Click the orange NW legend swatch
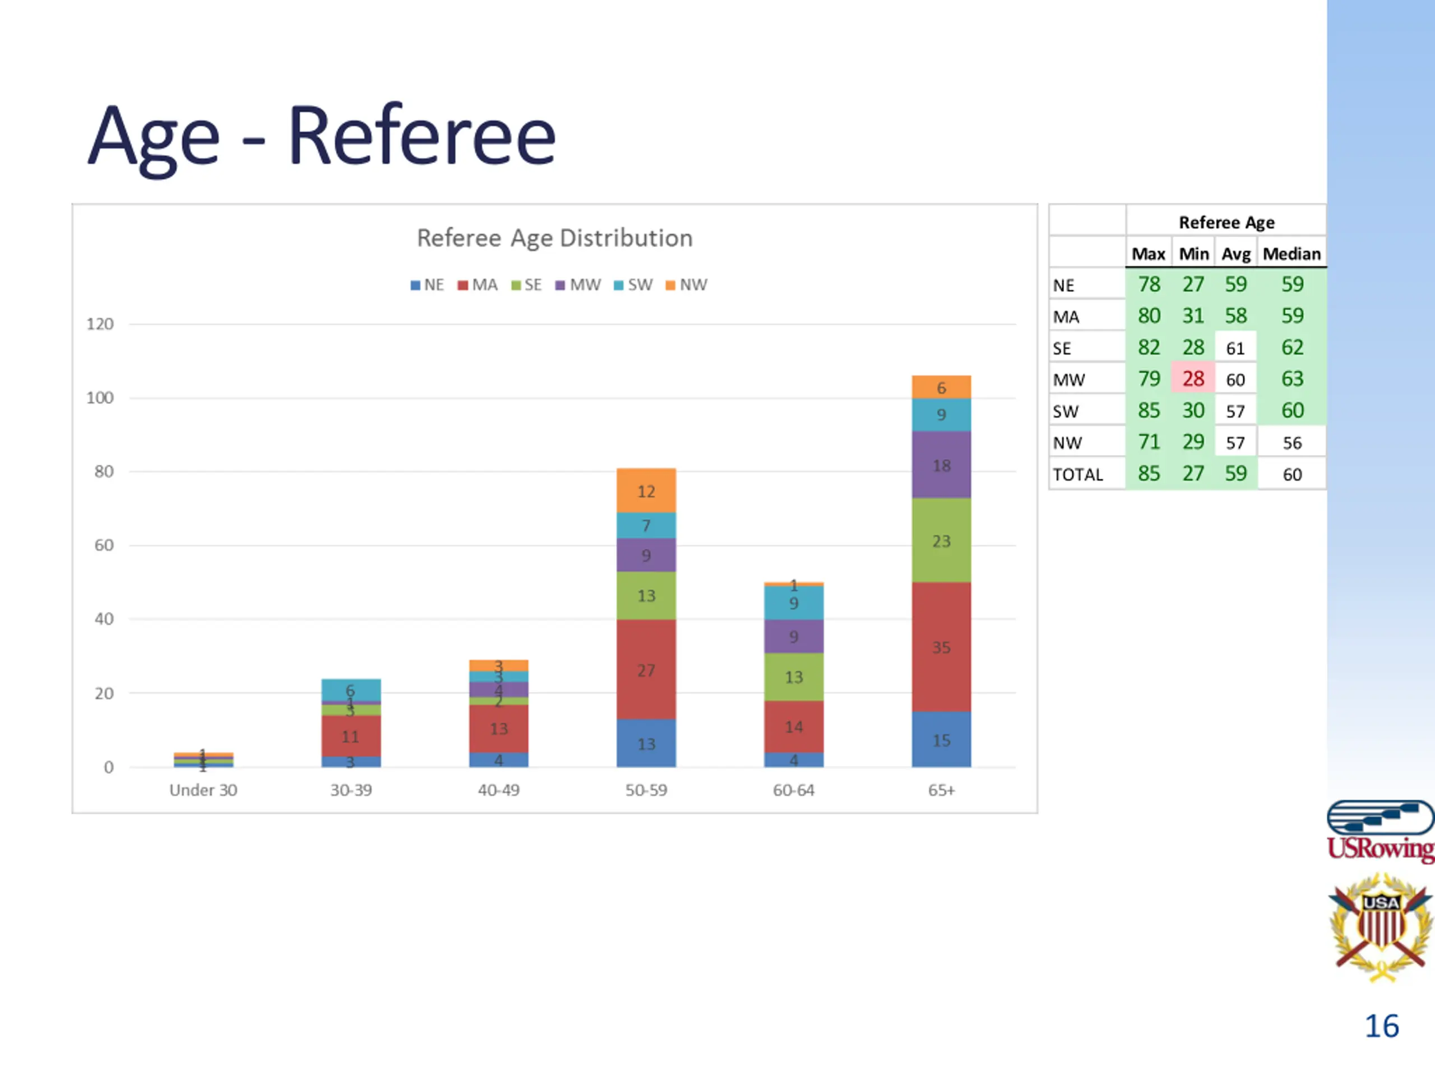 pyautogui.click(x=670, y=285)
